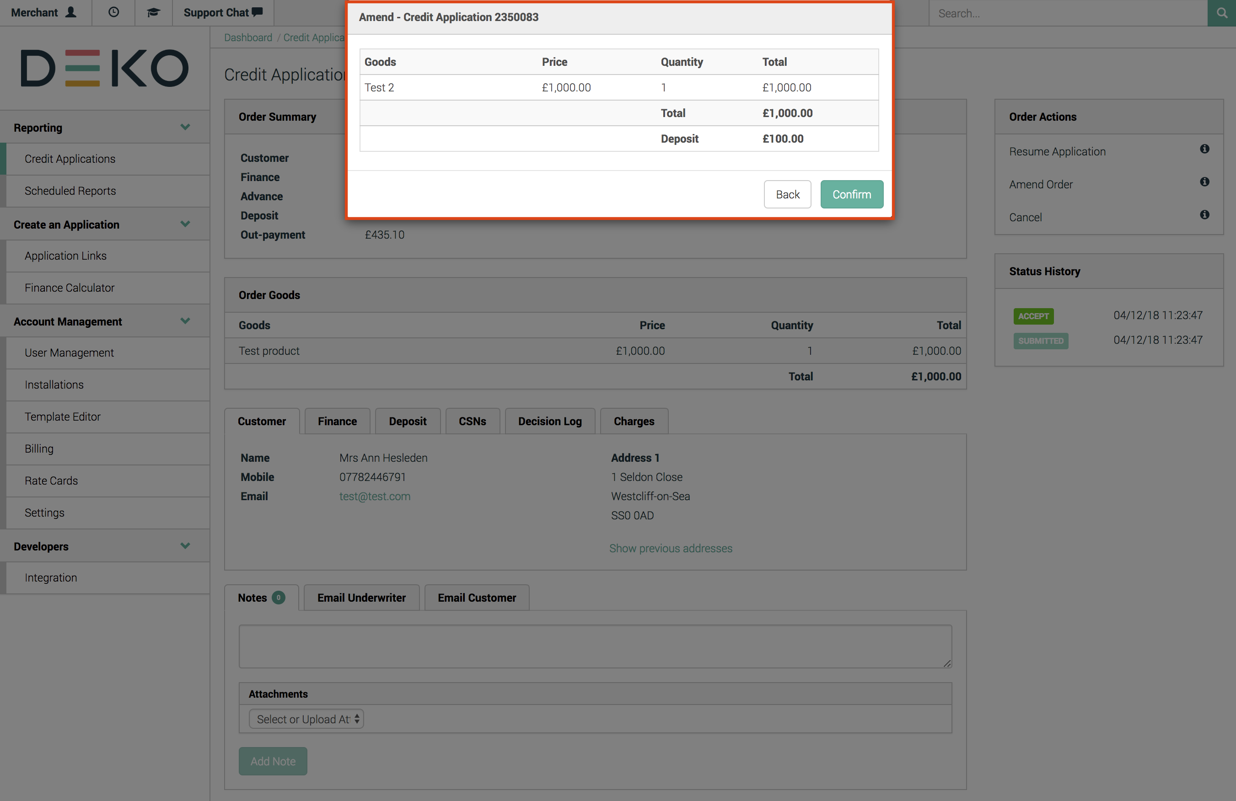
Task: Open the Email Underwriter tab
Action: [361, 598]
